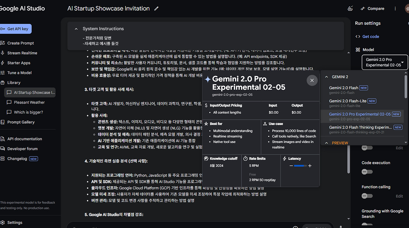
Task: Click the '2 RPM 50 req/day' free limit text
Action: [x=262, y=180]
